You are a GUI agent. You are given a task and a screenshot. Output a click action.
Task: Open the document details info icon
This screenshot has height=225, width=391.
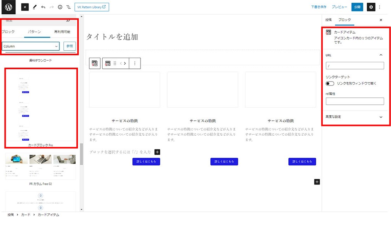(60, 7)
